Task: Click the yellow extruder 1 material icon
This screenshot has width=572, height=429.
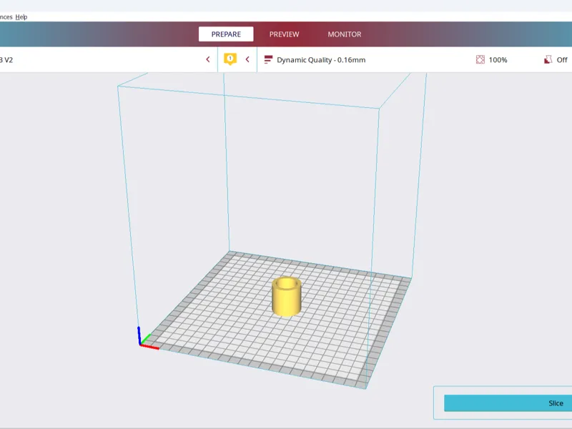Action: 230,59
